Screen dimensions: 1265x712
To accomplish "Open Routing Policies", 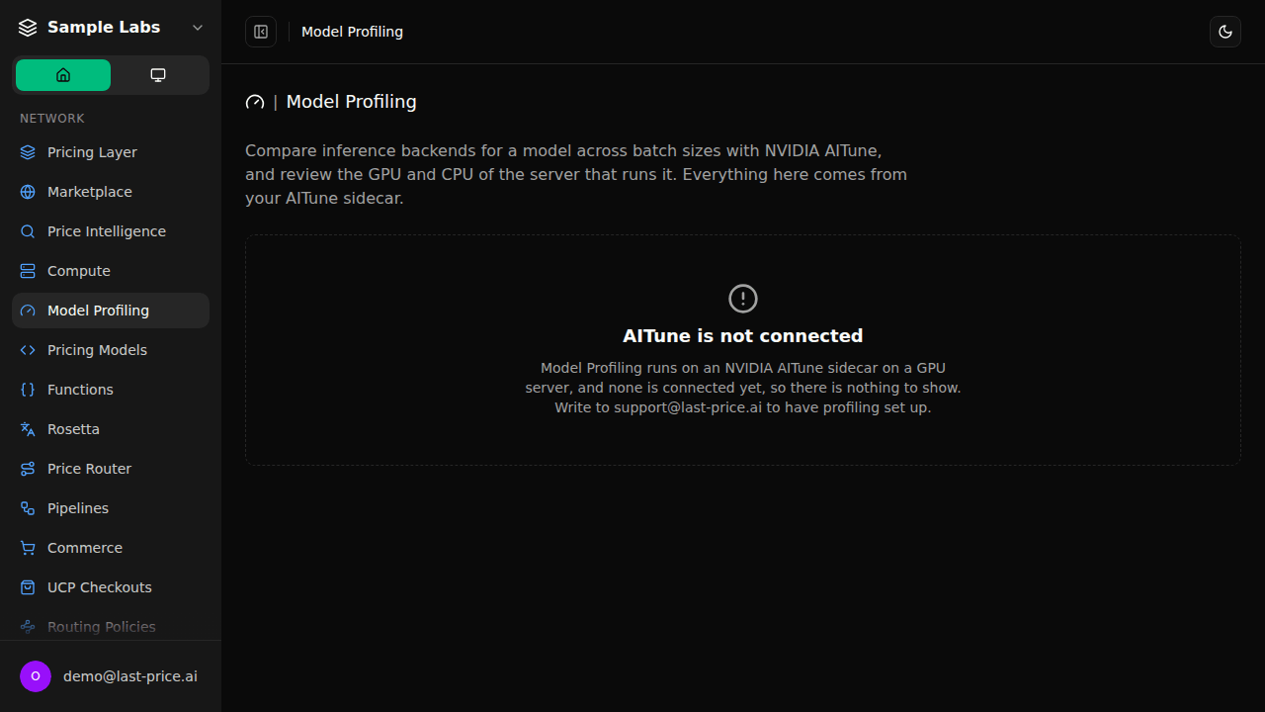I will (111, 627).
